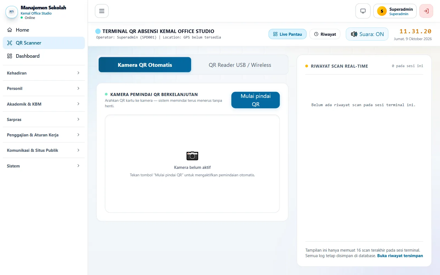Select the Kamera QR Otomatis tab
440x275 pixels.
click(145, 65)
